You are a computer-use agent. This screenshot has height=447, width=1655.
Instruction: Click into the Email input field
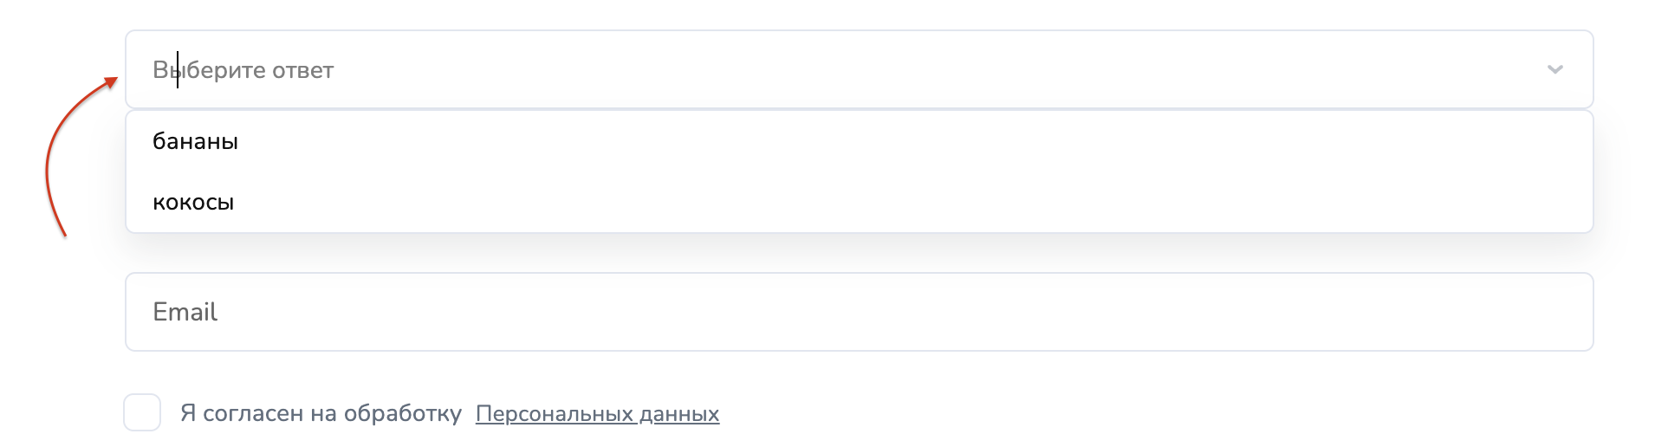coord(858,312)
